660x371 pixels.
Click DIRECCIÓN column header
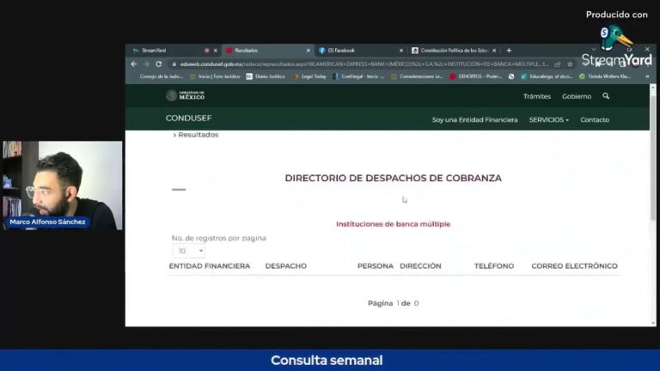point(420,266)
